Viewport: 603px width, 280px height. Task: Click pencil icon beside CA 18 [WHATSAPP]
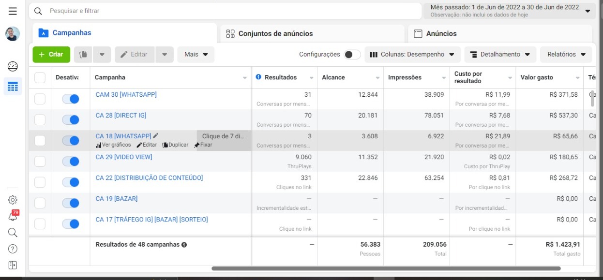click(155, 136)
